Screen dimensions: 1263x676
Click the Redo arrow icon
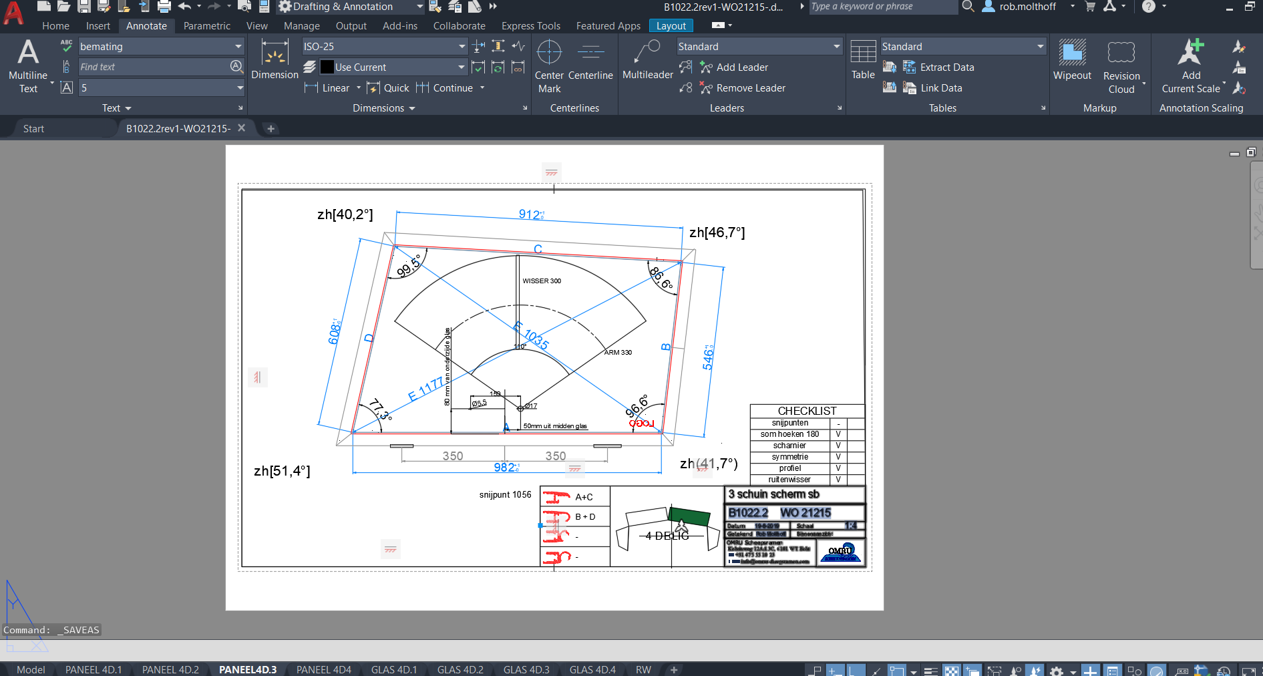coord(214,7)
